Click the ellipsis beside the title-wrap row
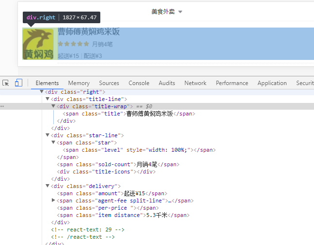 click(2, 106)
